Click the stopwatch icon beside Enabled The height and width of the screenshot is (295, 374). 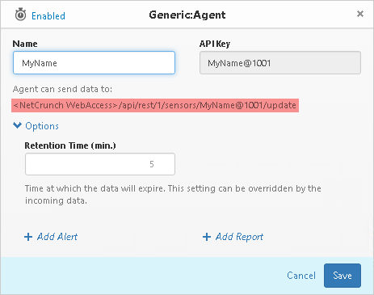coord(20,15)
